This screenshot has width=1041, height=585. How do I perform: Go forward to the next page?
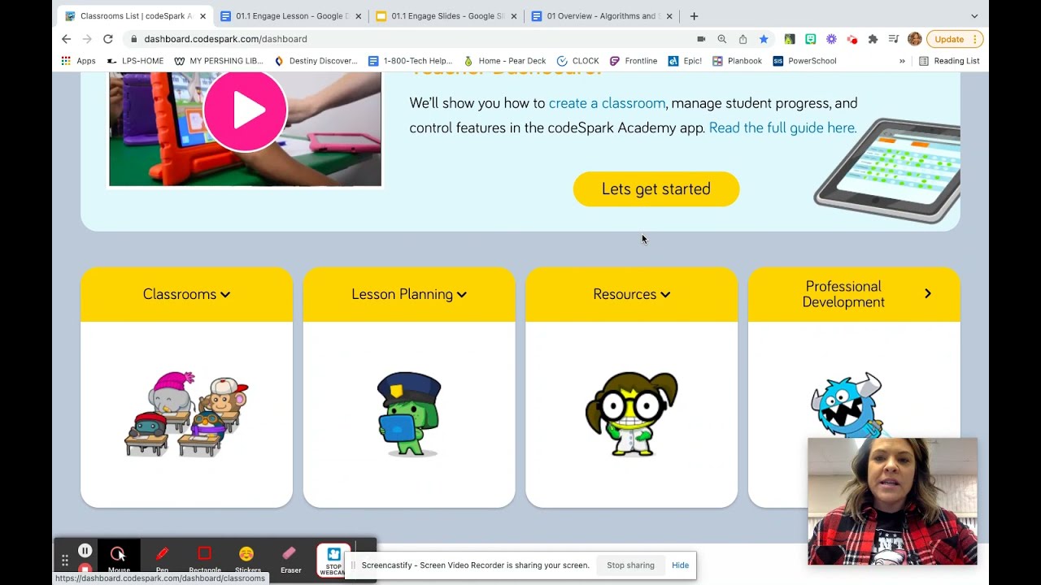(x=87, y=39)
